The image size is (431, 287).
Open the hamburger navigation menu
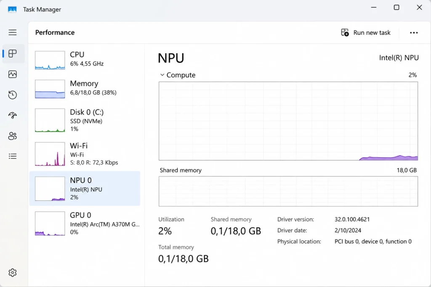click(x=12, y=32)
